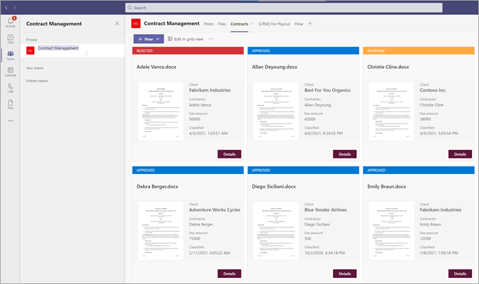Open the Activity feed icon
The width and height of the screenshot is (479, 284).
[x=10, y=22]
